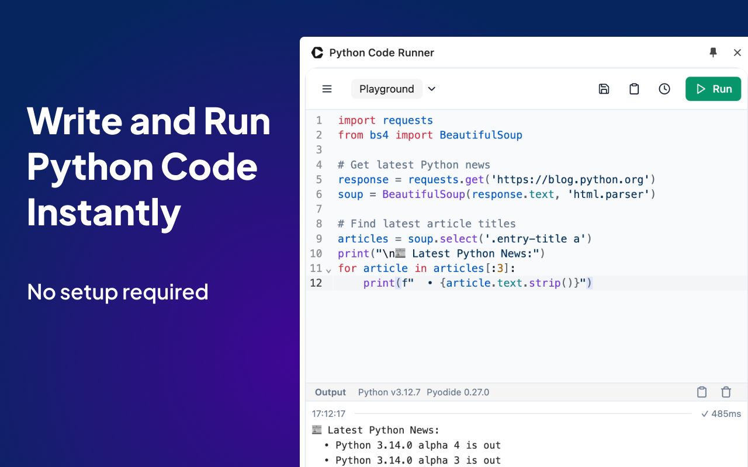The image size is (748, 467).
Task: Collapse the for loop on line 11
Action: point(328,270)
